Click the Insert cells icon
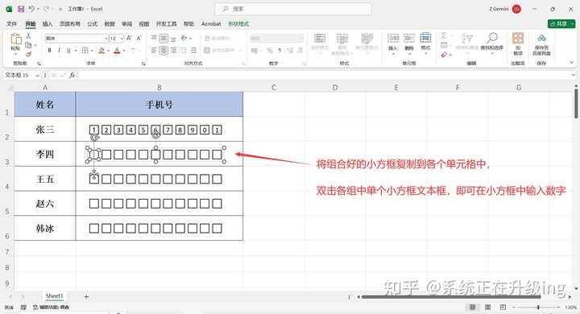This screenshot has width=580, height=314. pos(393,39)
